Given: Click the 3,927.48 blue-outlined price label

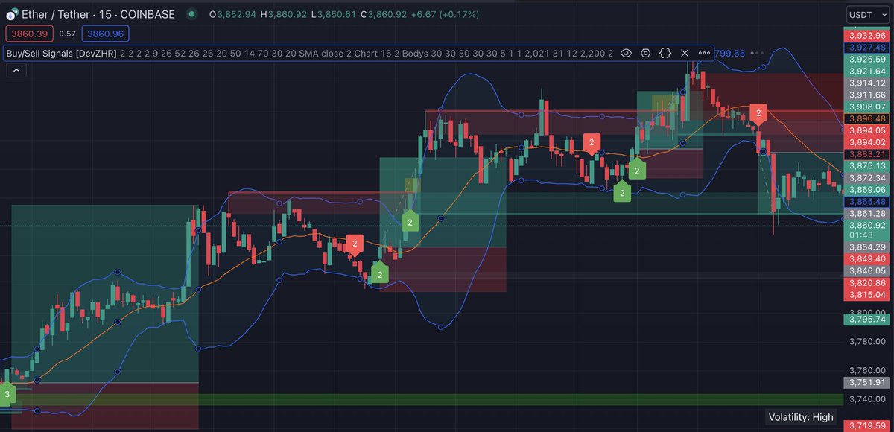Looking at the screenshot, I should click(x=866, y=47).
